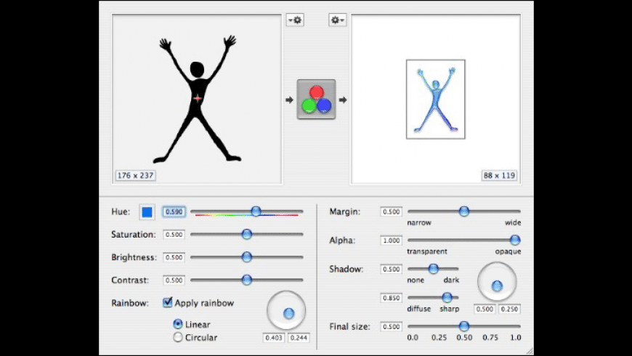Click the Alpha slider knob near opaque
Image resolution: width=632 pixels, height=356 pixels.
514,240
